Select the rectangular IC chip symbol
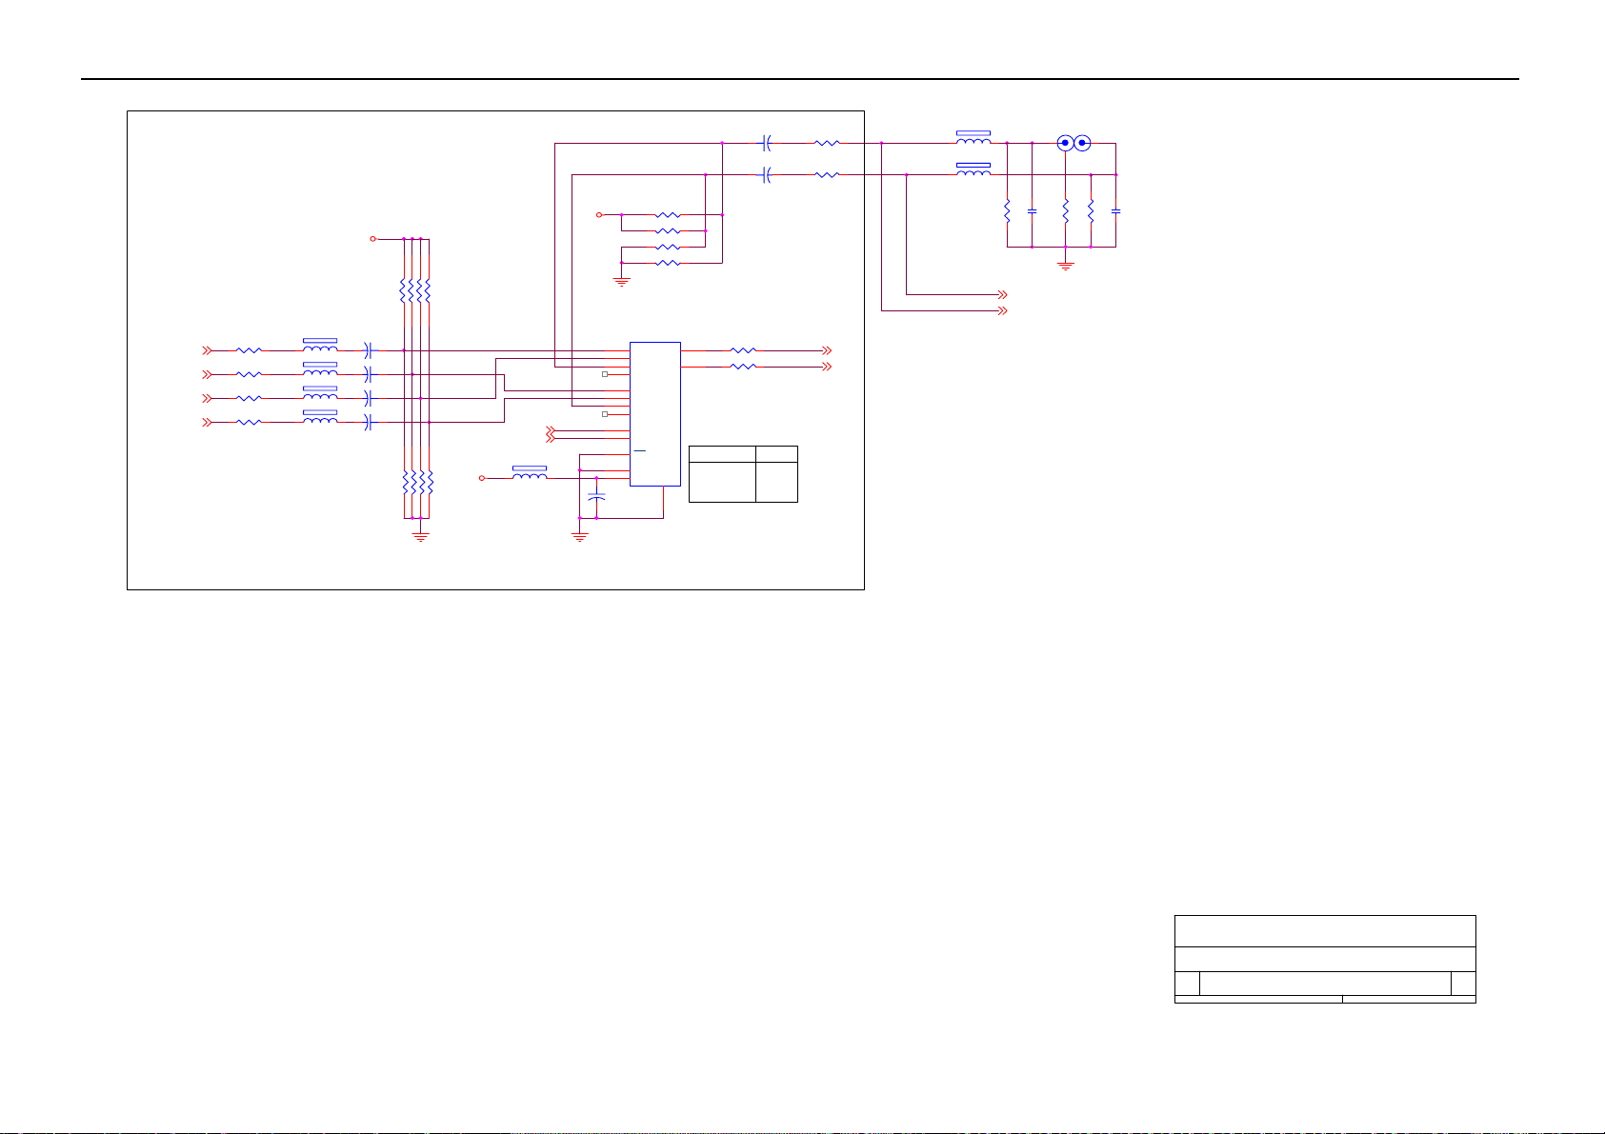Screen dimensions: 1605x1134 655,413
